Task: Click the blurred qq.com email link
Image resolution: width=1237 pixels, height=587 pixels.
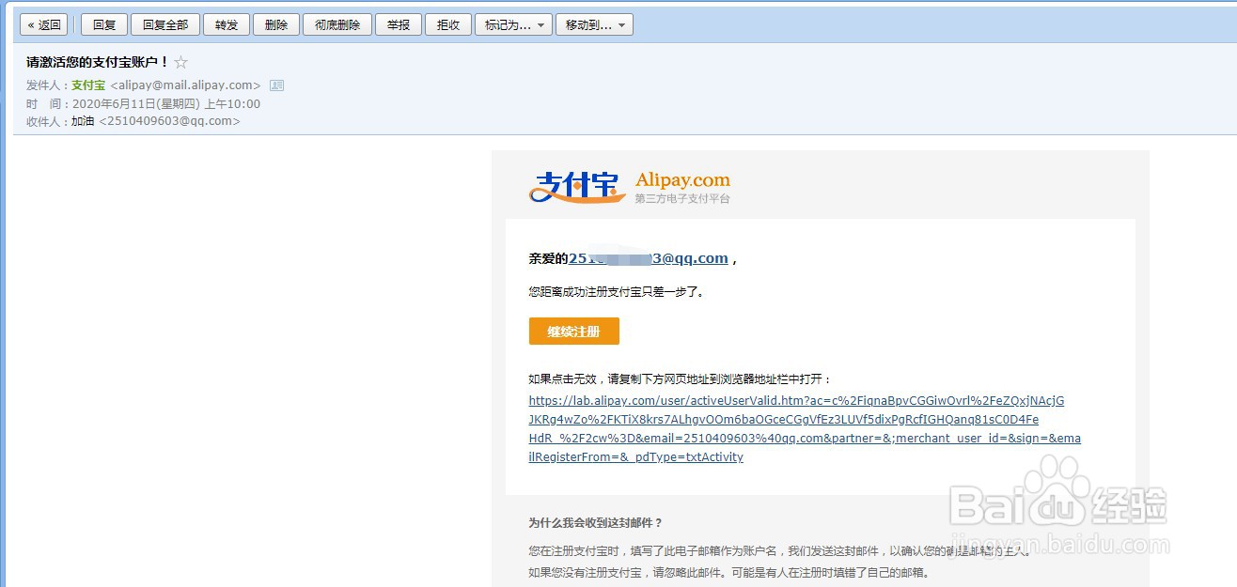Action: click(648, 258)
